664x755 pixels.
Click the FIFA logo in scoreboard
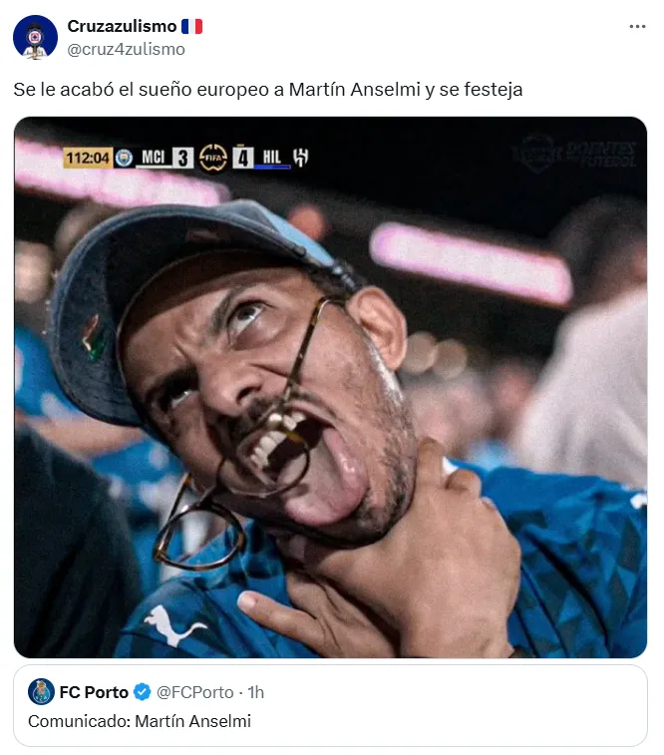coord(212,158)
